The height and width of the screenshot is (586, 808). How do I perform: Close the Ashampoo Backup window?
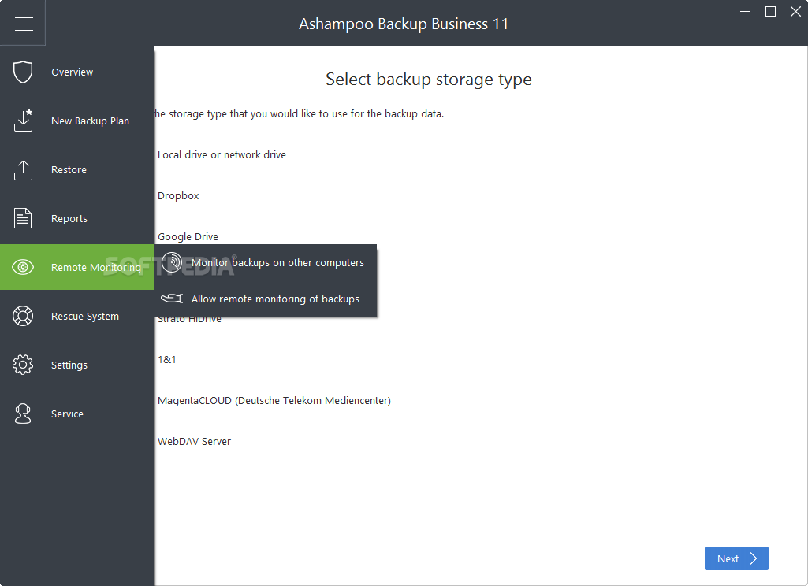point(795,11)
